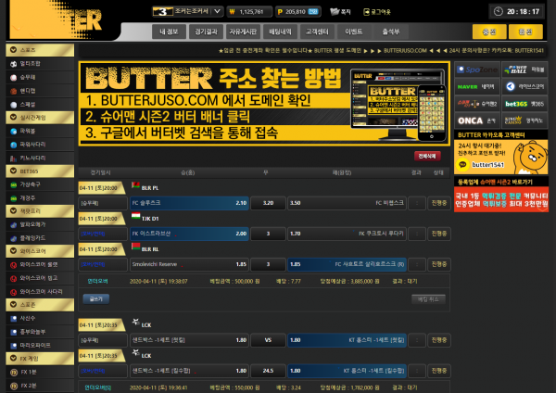Select the 3.20 draw odds cell
The height and width of the screenshot is (393, 556).
tap(268, 201)
